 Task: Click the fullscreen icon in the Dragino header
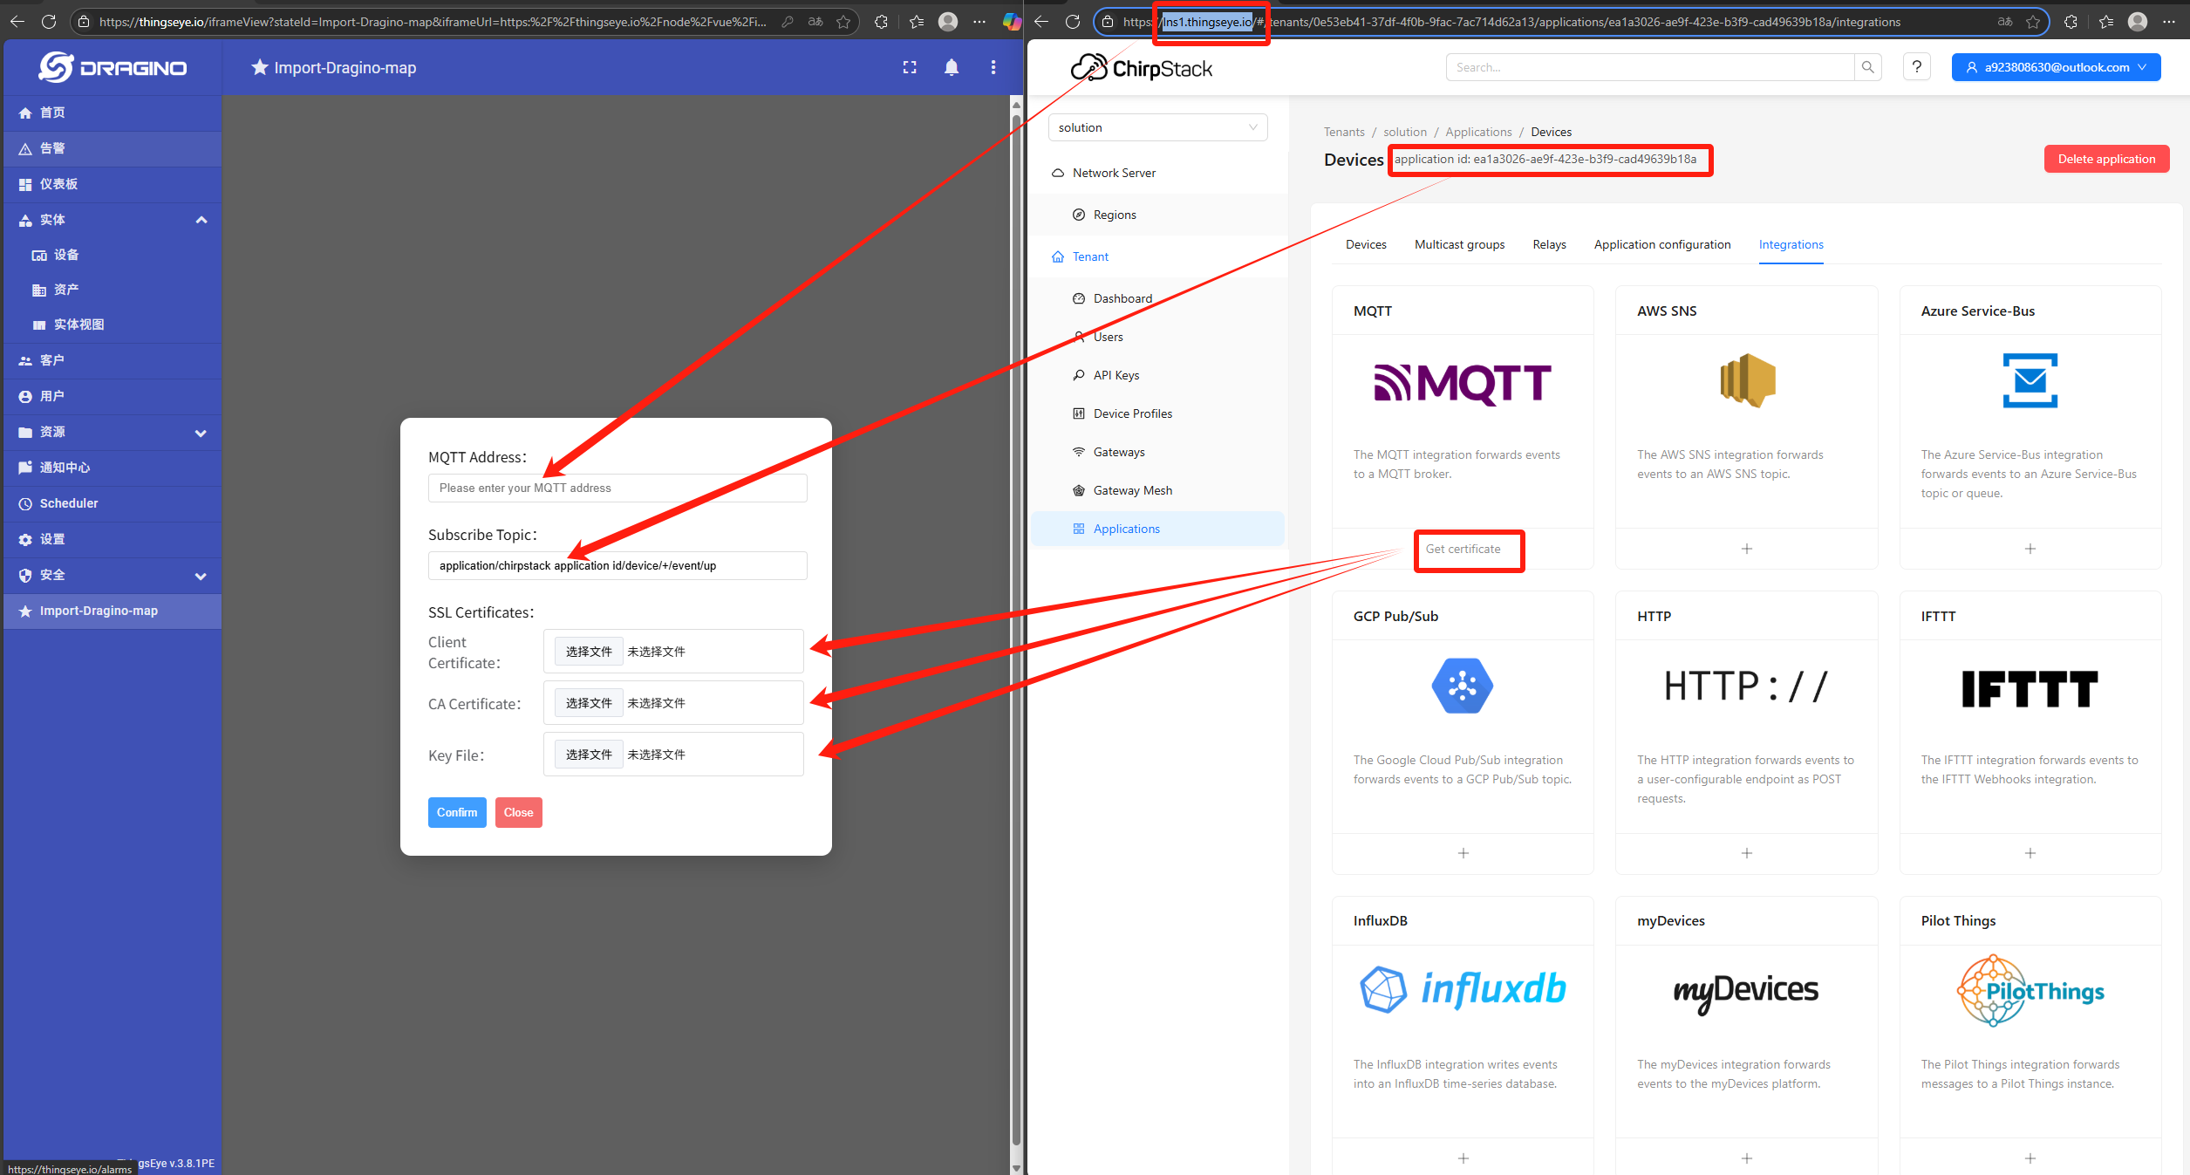[910, 67]
